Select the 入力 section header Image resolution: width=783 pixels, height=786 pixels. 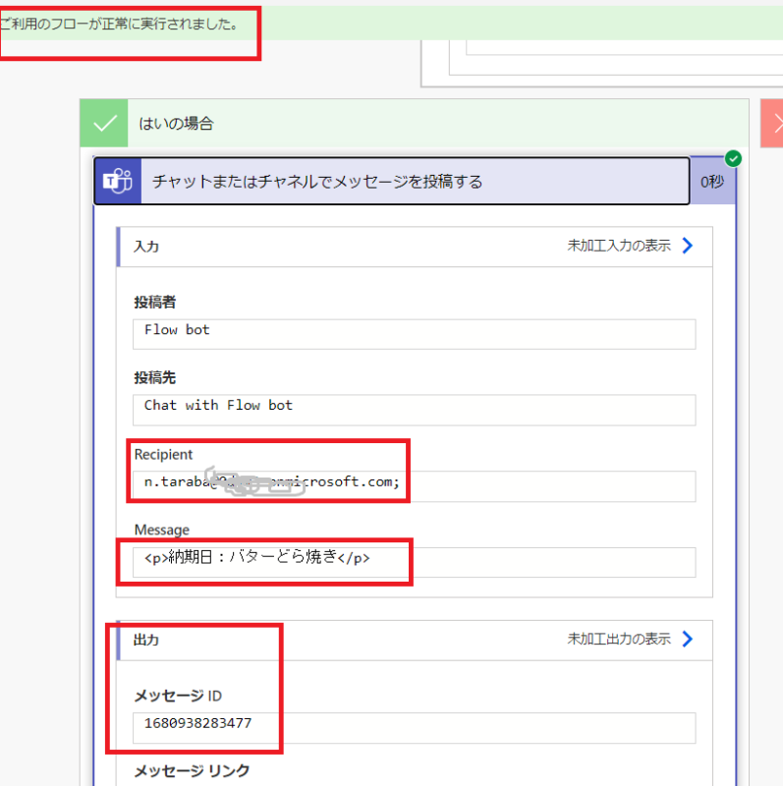[x=146, y=246]
